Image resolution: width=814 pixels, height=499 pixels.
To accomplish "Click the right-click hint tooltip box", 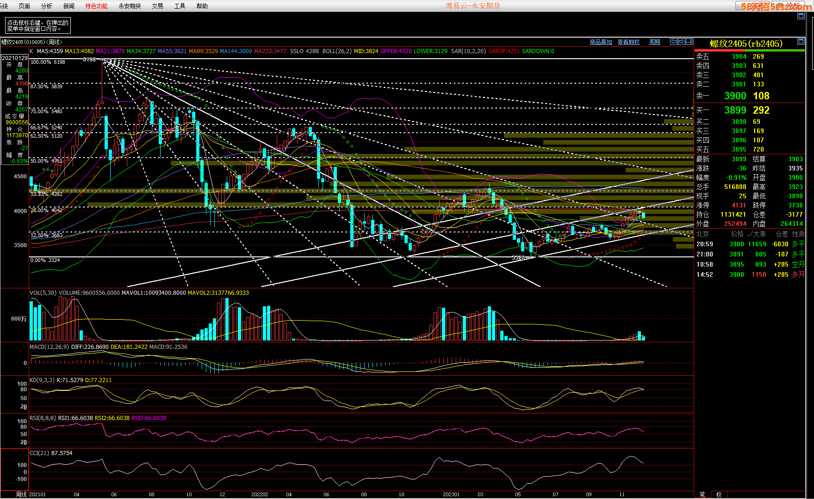I will (x=38, y=25).
